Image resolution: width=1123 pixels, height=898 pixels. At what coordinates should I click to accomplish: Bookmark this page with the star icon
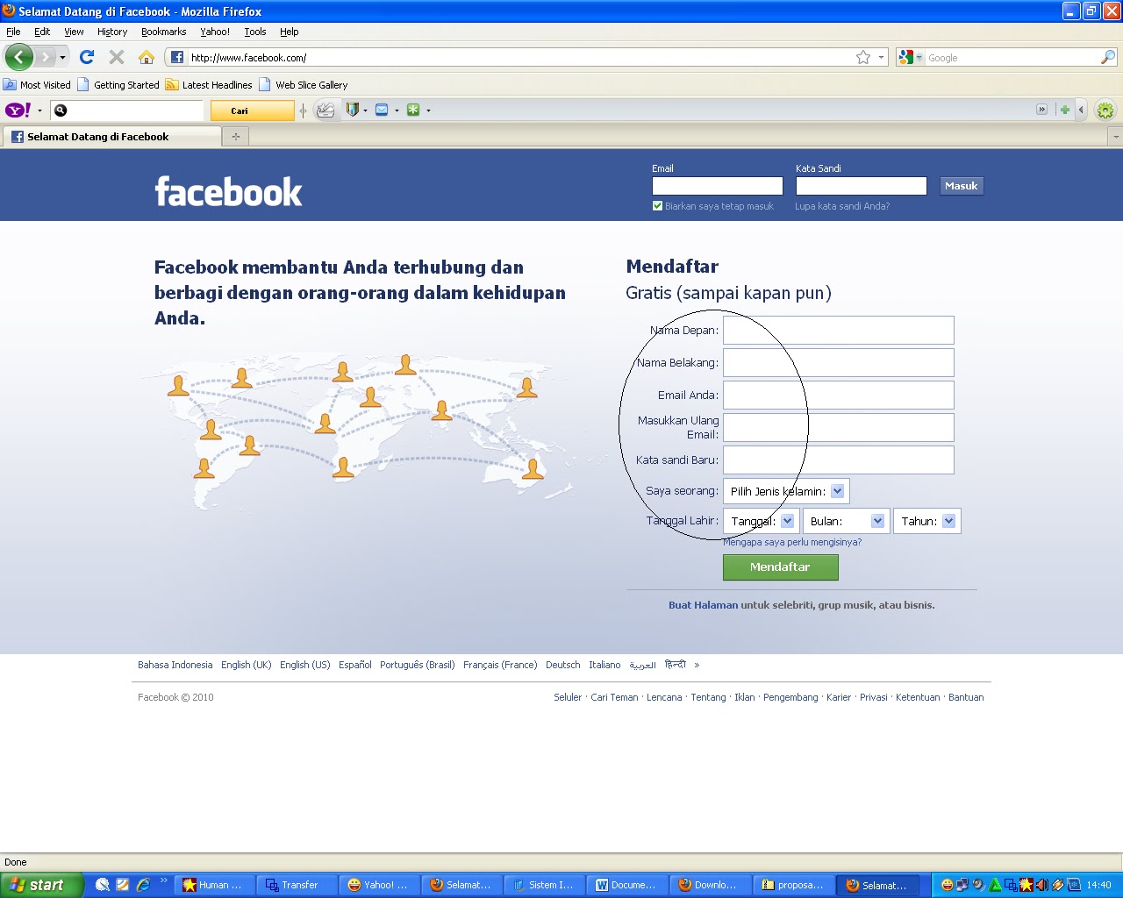pos(863,58)
